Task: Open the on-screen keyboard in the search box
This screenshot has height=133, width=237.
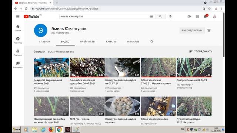Action: pyautogui.click(x=151, y=16)
